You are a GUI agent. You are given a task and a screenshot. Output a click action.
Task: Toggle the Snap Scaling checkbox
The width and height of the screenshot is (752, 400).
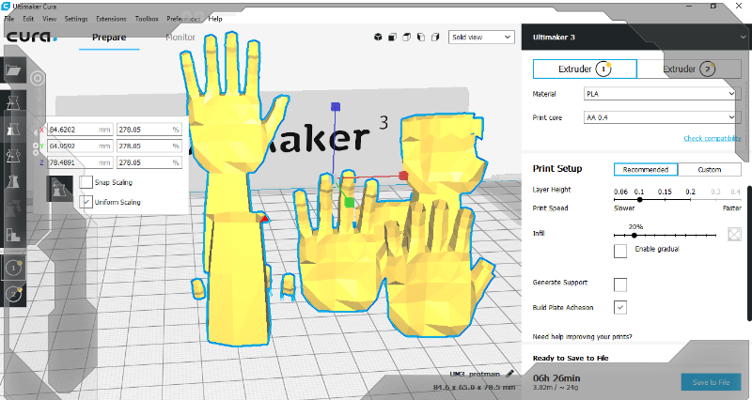[x=86, y=182]
